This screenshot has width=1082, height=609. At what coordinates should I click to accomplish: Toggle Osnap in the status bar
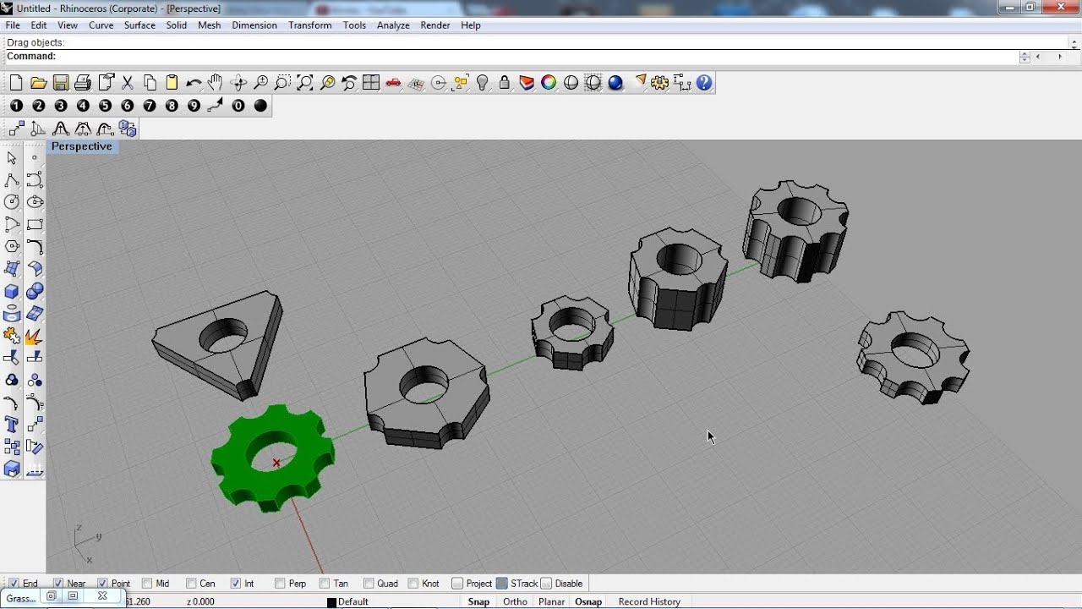[588, 602]
